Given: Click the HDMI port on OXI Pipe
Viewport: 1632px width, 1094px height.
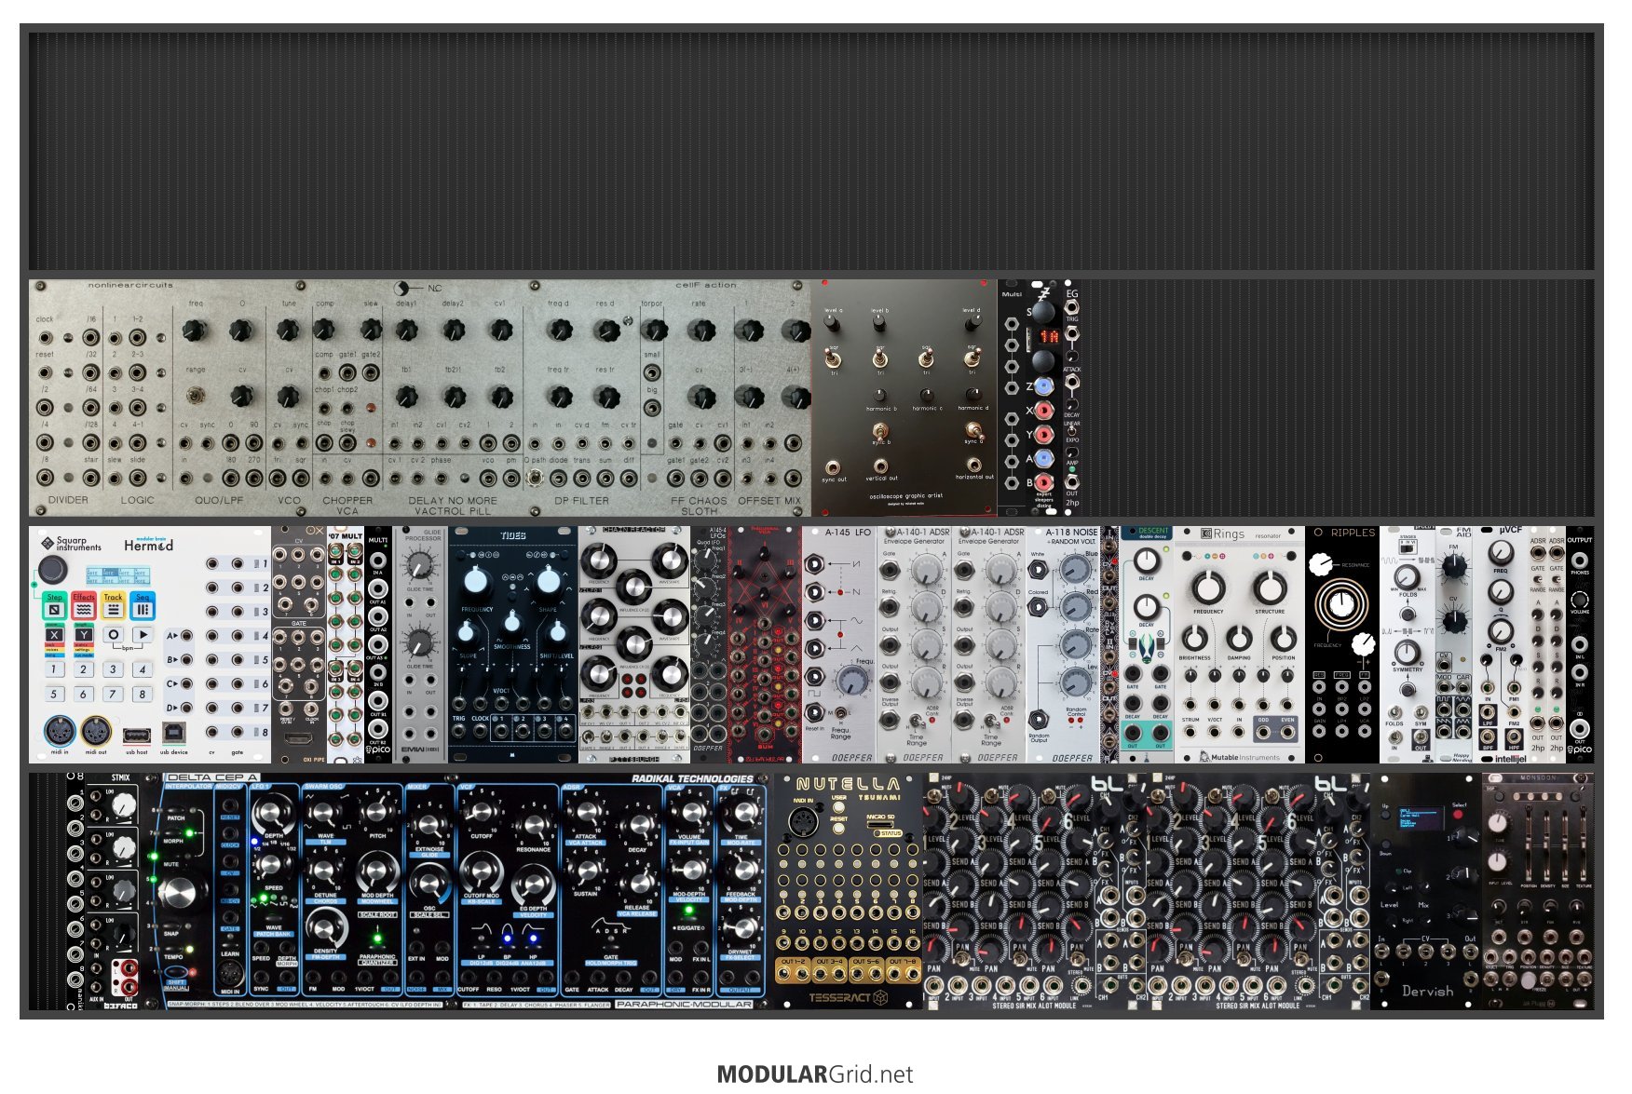Looking at the screenshot, I should (299, 737).
